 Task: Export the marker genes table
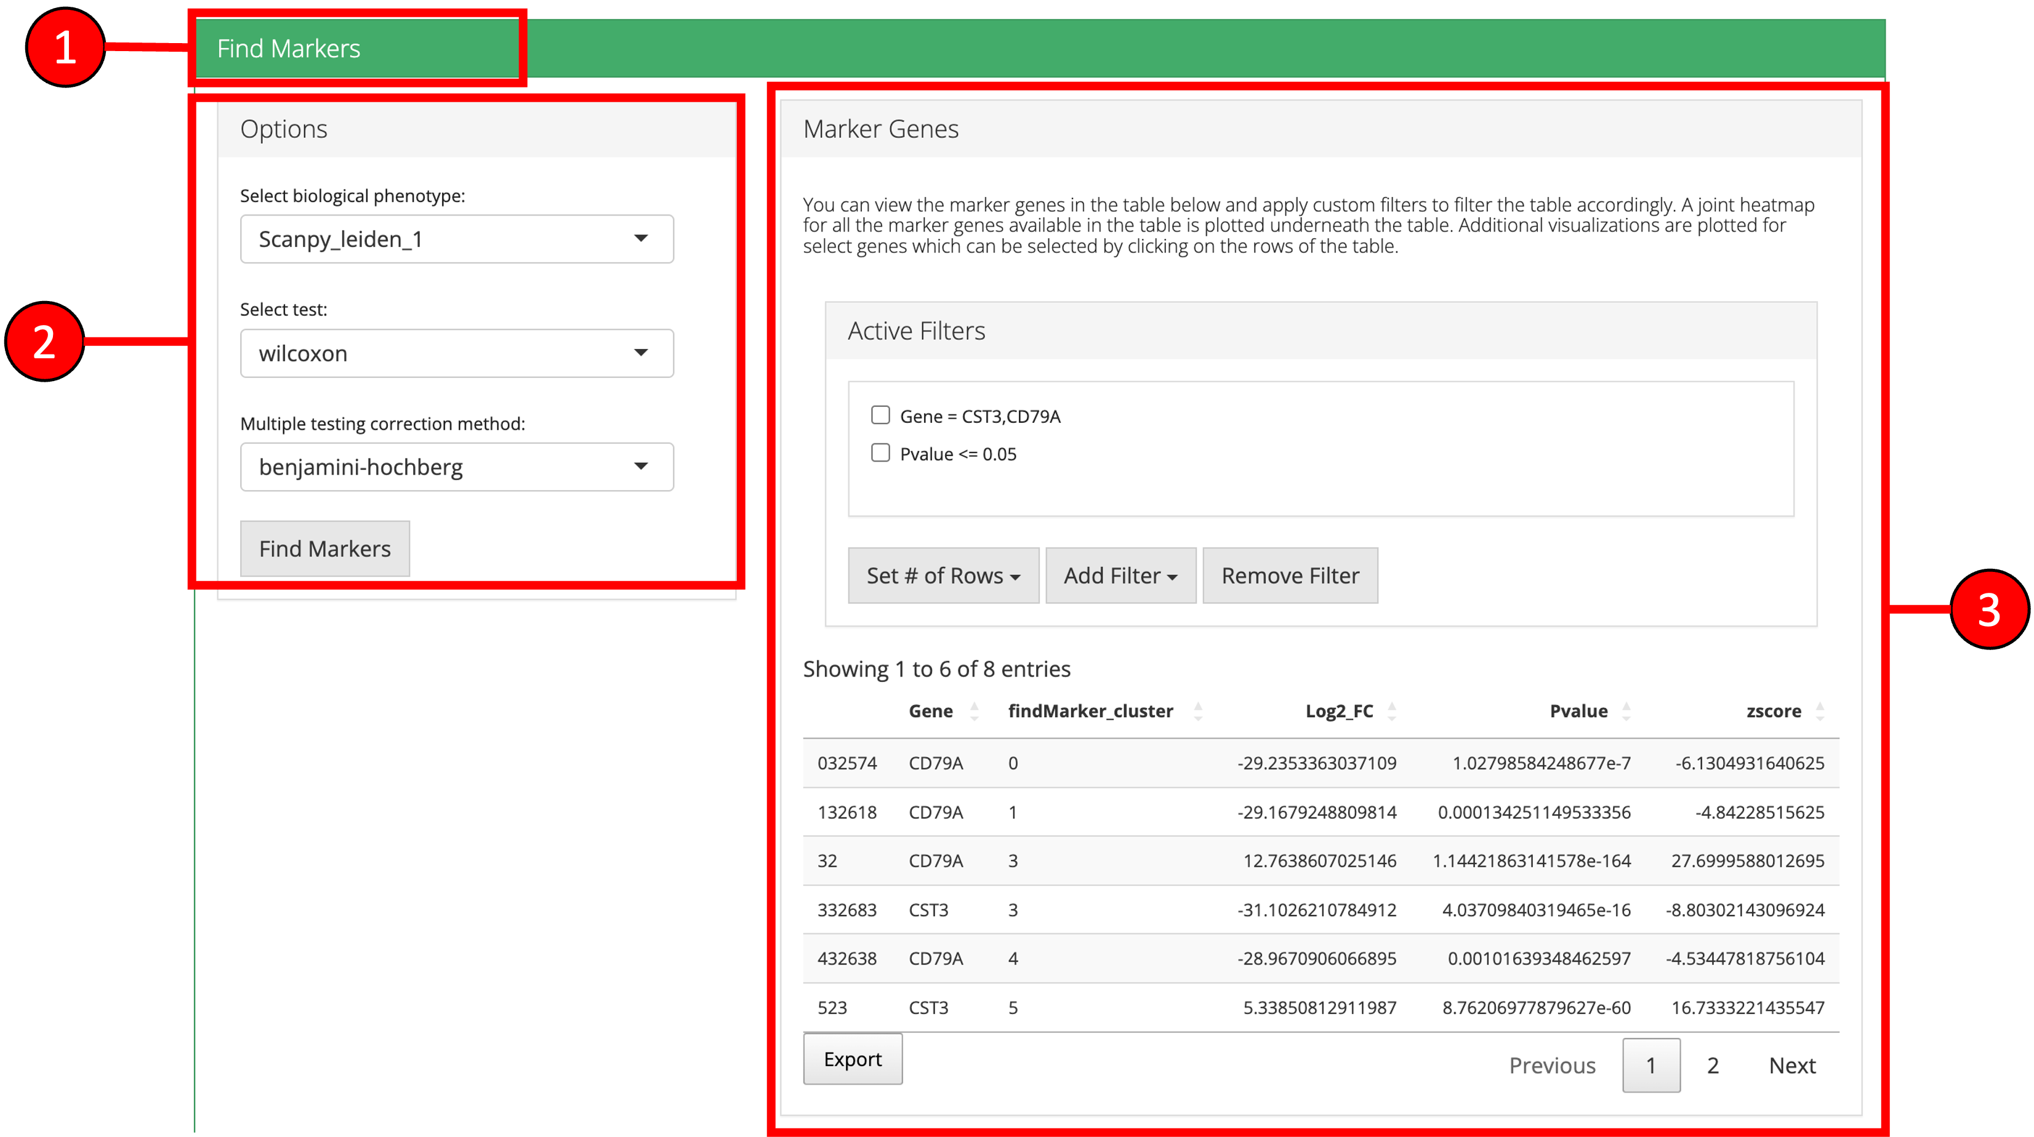point(852,1059)
